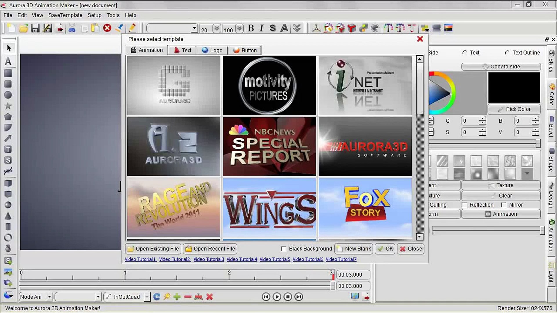Viewport: 557px width, 313px height.
Task: Click the Save disk icon
Action: 35,28
